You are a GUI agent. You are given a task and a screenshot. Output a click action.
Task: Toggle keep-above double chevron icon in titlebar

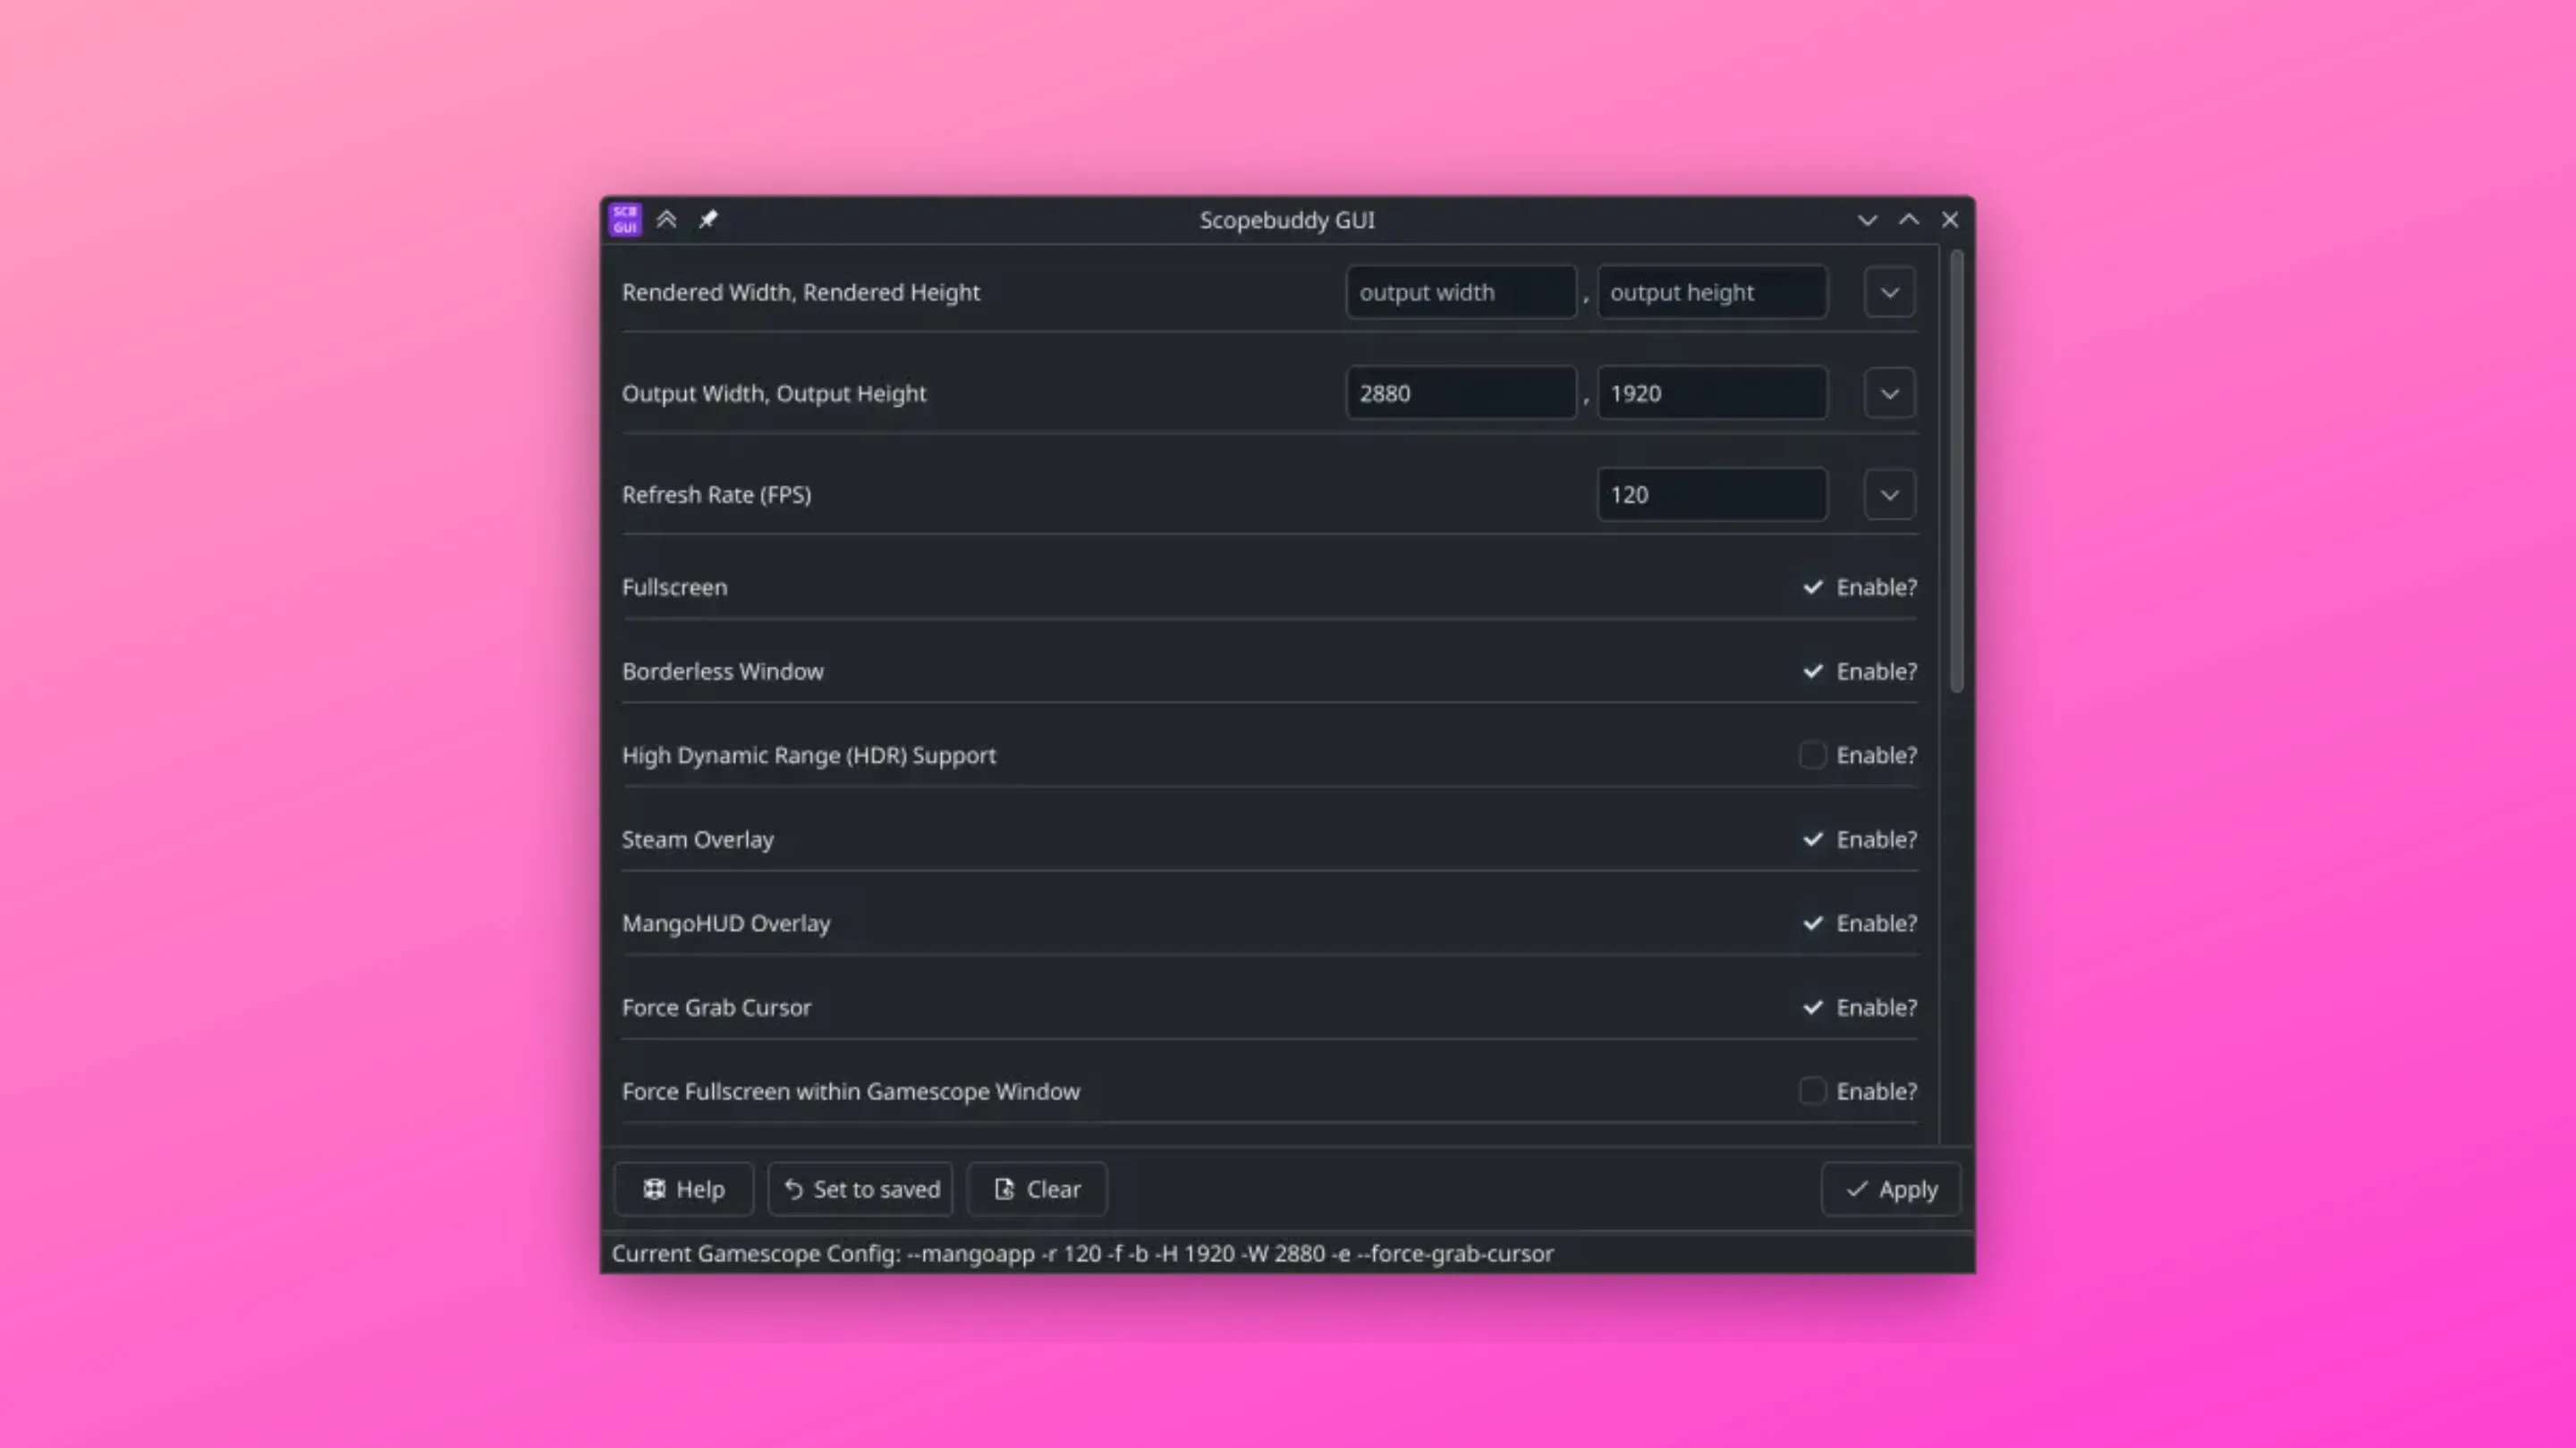pos(667,219)
